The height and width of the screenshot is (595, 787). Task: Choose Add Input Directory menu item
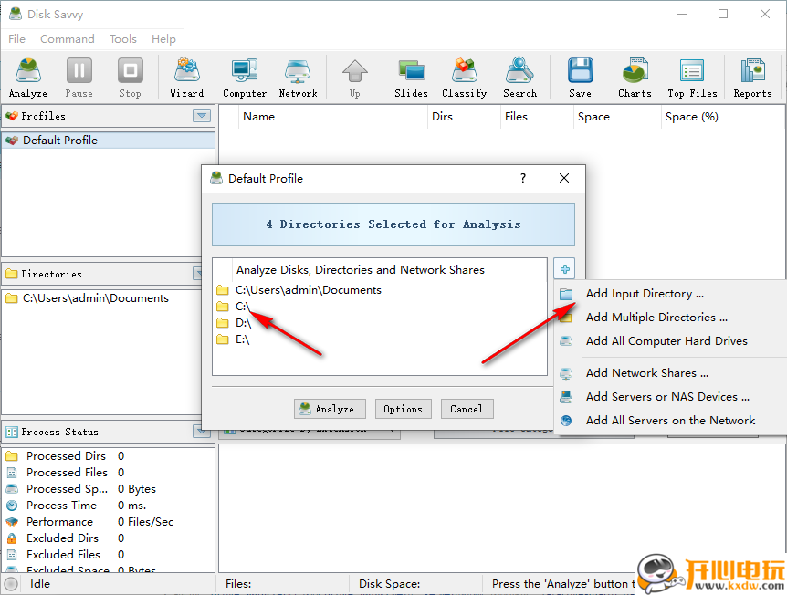[x=645, y=294]
